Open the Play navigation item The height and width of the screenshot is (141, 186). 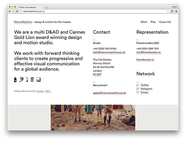pos(153,22)
